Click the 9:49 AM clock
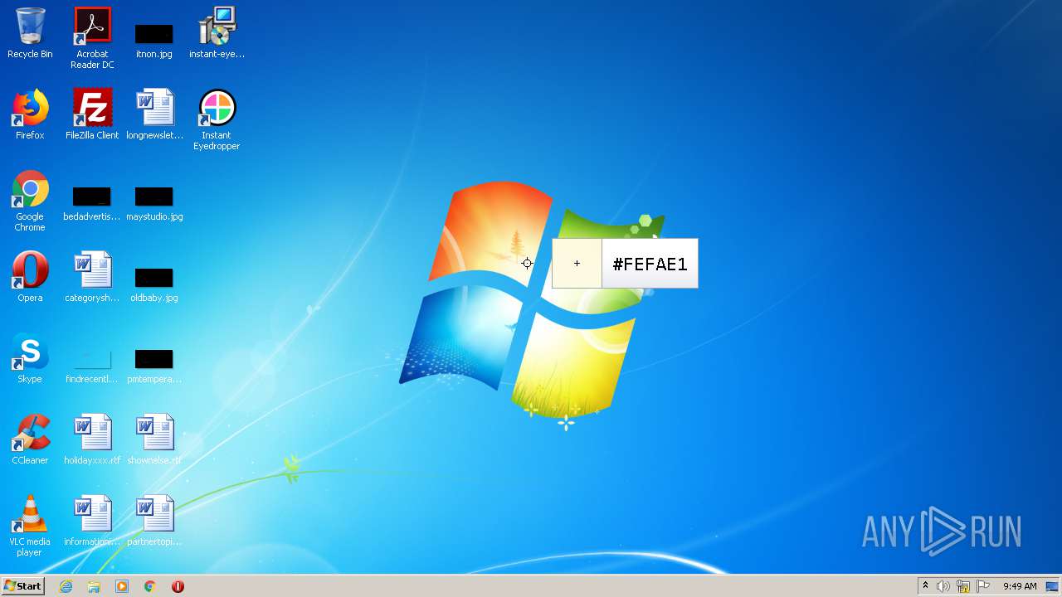Image resolution: width=1062 pixels, height=597 pixels. tap(1020, 586)
